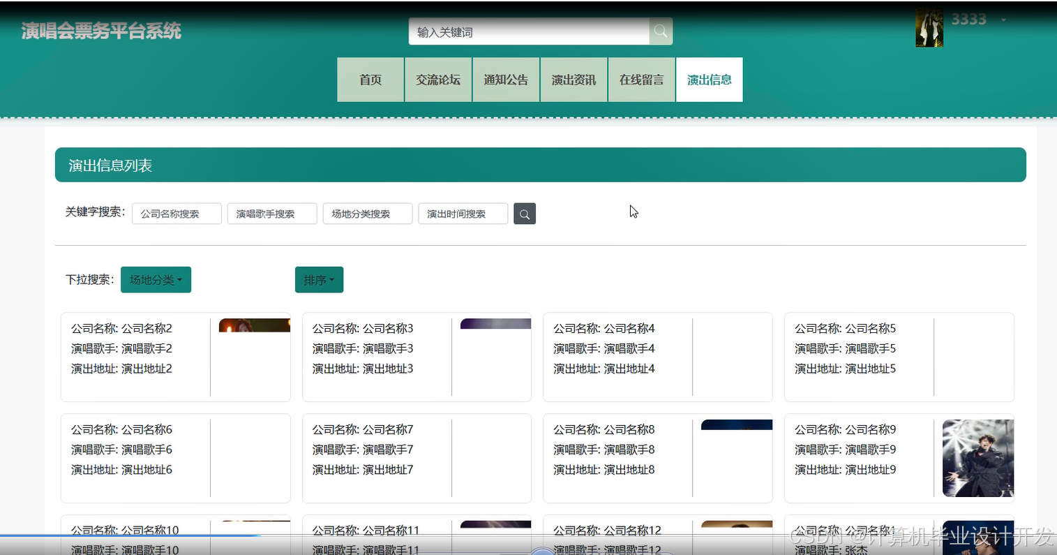
Task: Click the dark search button beside filters
Action: point(525,214)
